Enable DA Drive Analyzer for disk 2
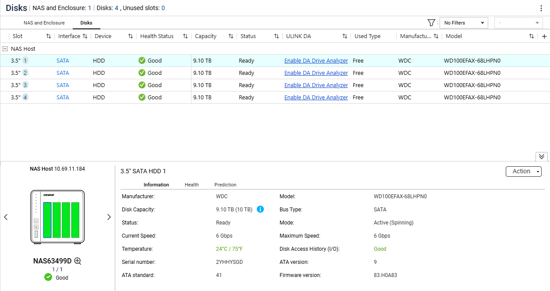Viewport: 550px width, 291px height. pos(316,73)
